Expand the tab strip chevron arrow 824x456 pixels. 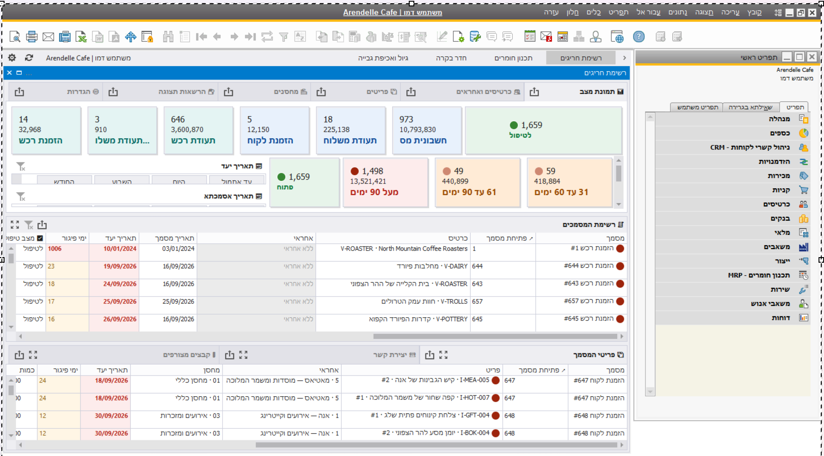click(624, 58)
